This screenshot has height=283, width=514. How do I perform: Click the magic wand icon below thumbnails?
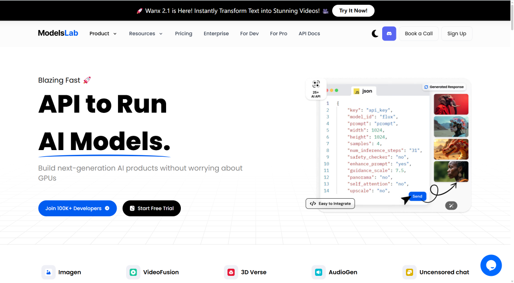point(451,205)
